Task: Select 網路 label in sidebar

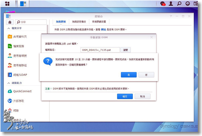Action: [x=16, y=110]
